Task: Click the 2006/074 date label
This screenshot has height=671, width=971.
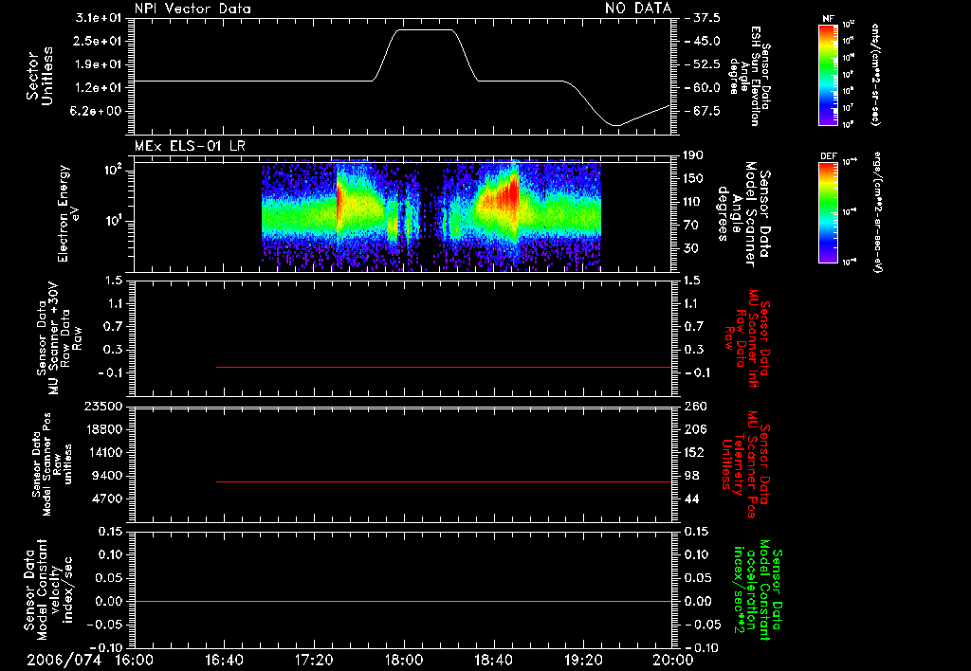Action: pos(64,660)
